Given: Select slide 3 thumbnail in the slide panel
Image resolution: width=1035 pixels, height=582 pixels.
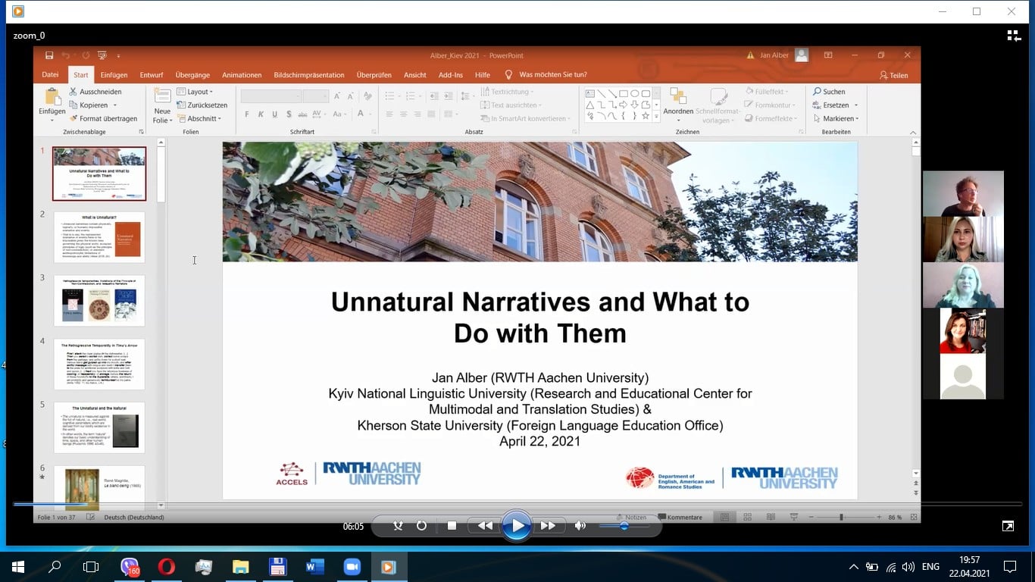Looking at the screenshot, I should click(x=99, y=301).
